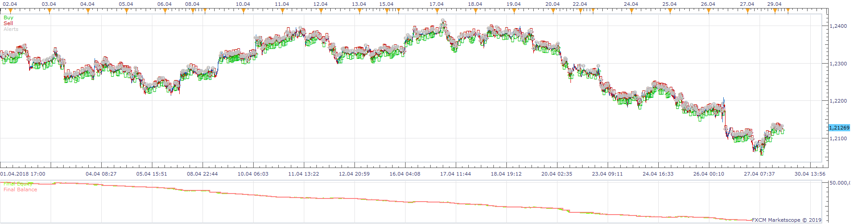Select the 11.04 13:22 time label

(x=304, y=174)
